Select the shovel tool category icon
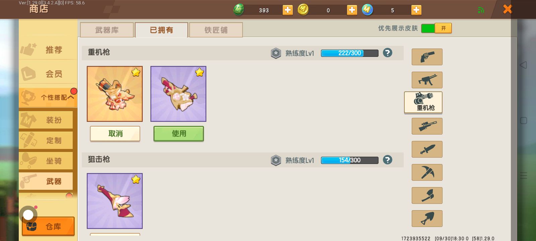The height and width of the screenshot is (241, 536). [x=427, y=219]
